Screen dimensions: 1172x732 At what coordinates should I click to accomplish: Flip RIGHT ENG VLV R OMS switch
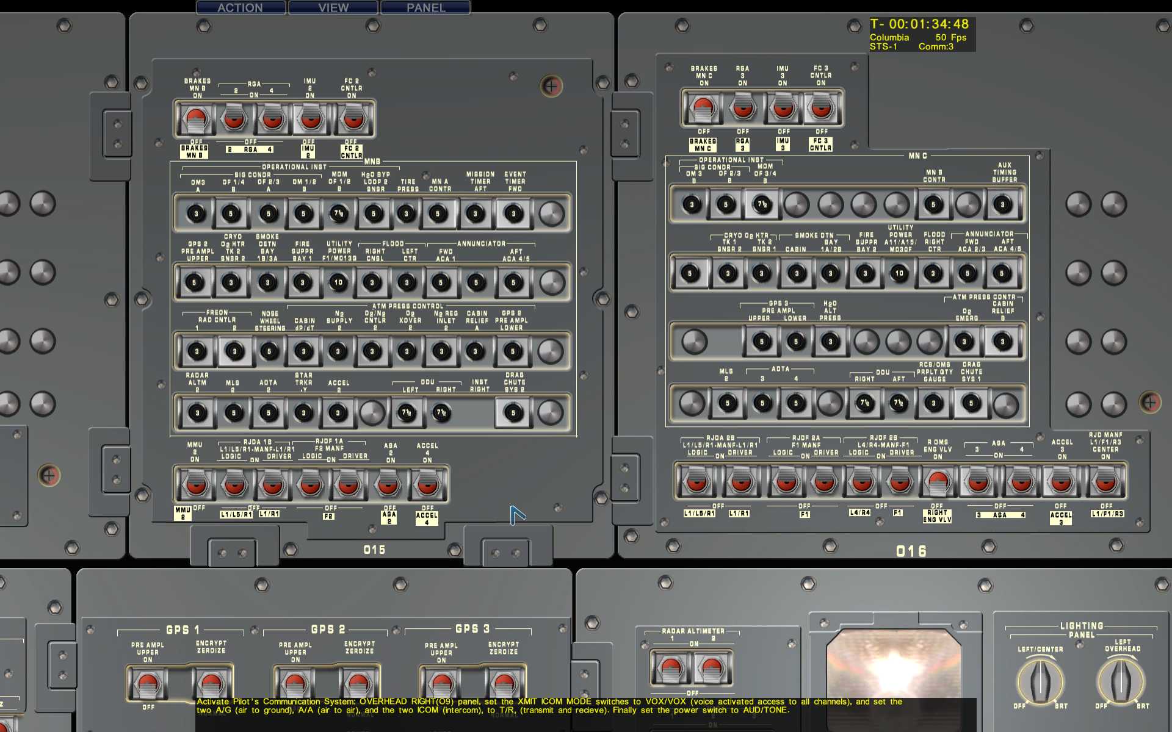(x=938, y=482)
